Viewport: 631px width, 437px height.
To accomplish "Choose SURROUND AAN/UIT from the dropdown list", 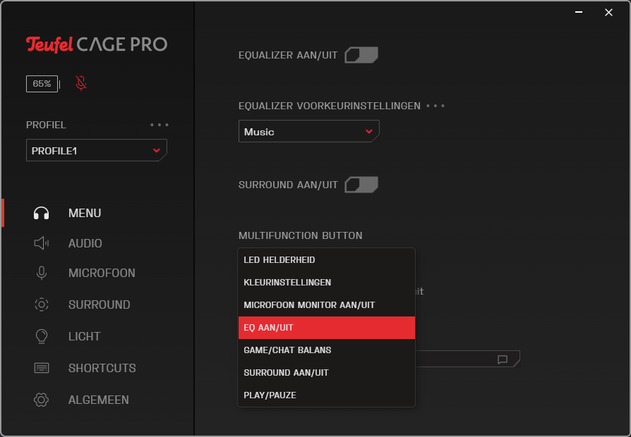I will click(x=326, y=373).
